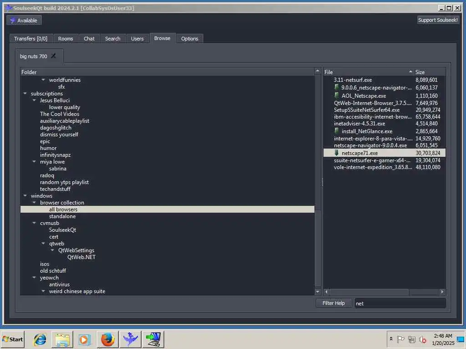The width and height of the screenshot is (466, 349).
Task: Open the Transfers [0/0] tab
Action: coord(30,39)
